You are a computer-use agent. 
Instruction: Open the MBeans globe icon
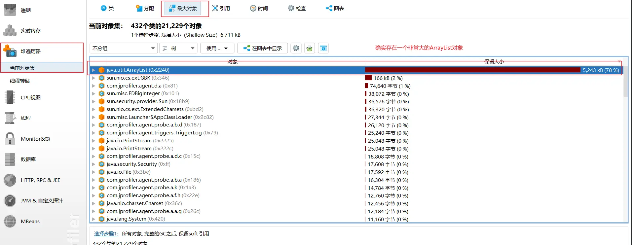(x=10, y=221)
